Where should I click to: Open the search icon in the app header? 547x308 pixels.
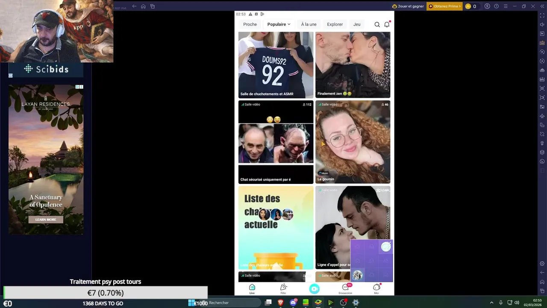(377, 24)
